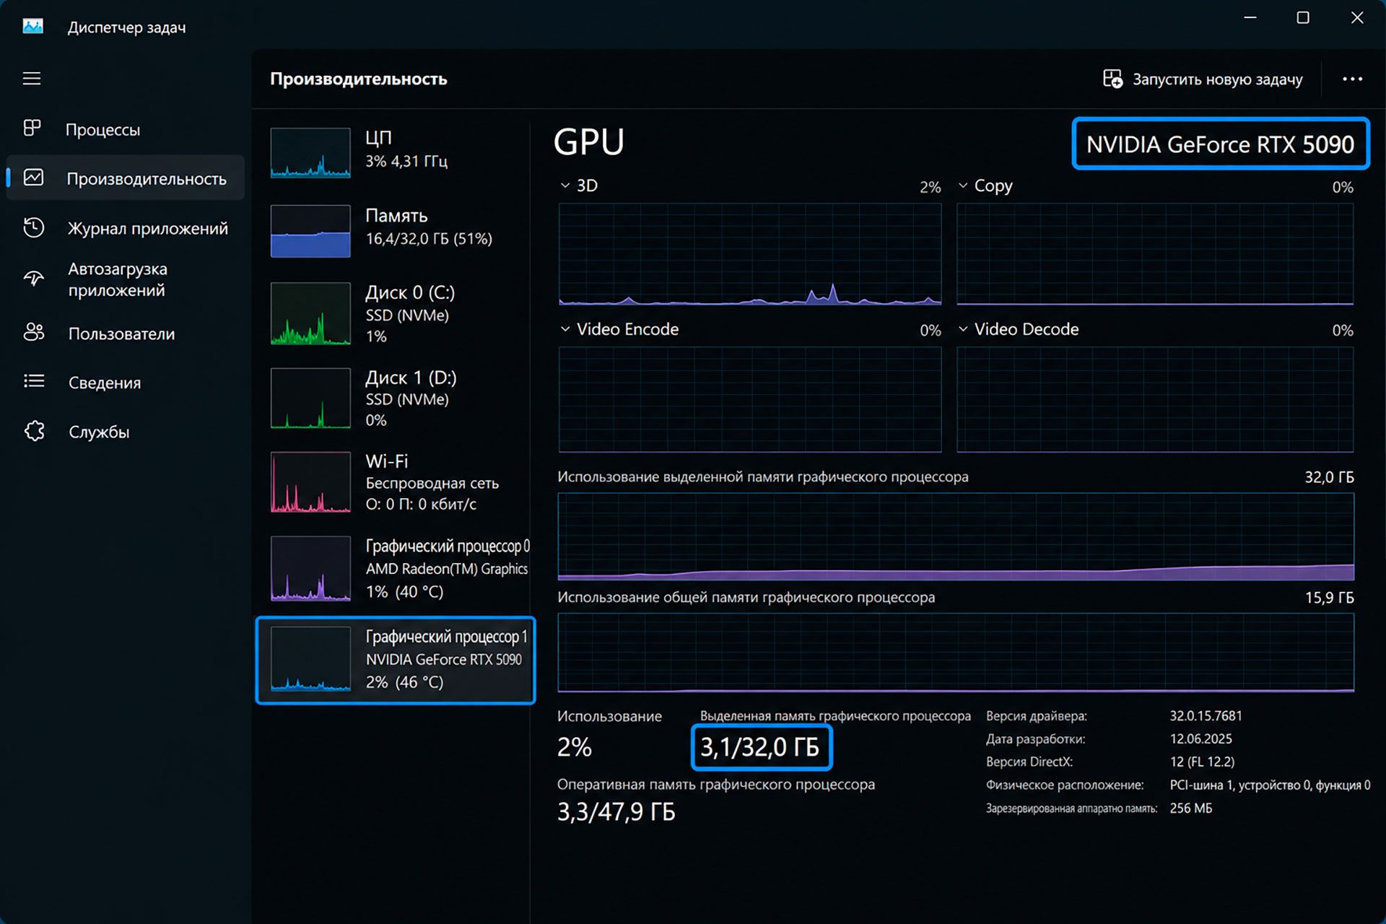This screenshot has height=924, width=1386.
Task: Open the three-dots more options menu
Action: point(1352,79)
